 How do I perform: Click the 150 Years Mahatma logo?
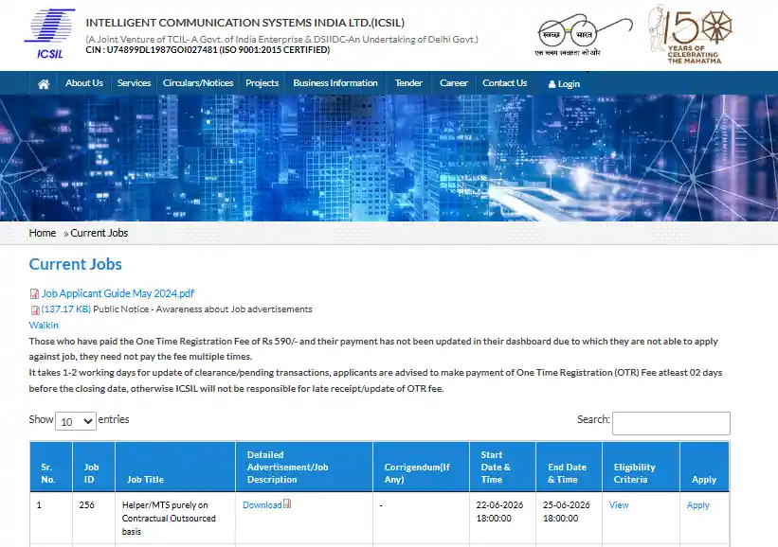pos(691,34)
